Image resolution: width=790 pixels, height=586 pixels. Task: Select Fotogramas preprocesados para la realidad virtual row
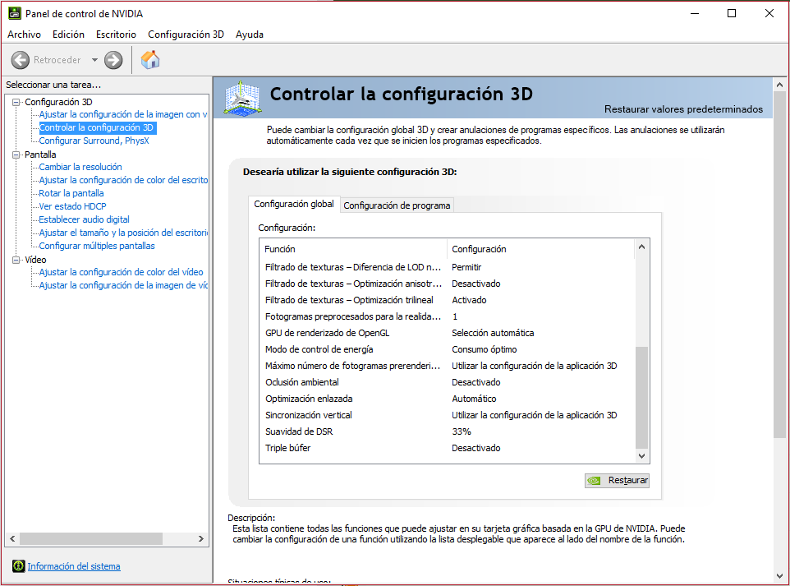click(x=447, y=316)
